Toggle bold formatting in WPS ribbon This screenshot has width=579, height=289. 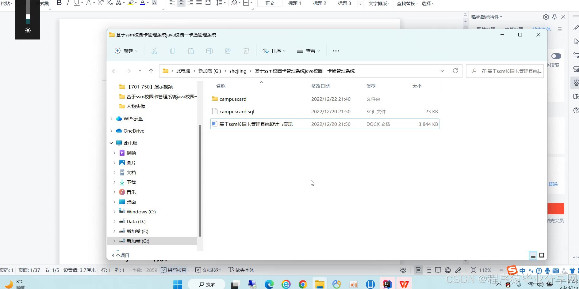pos(59,3)
